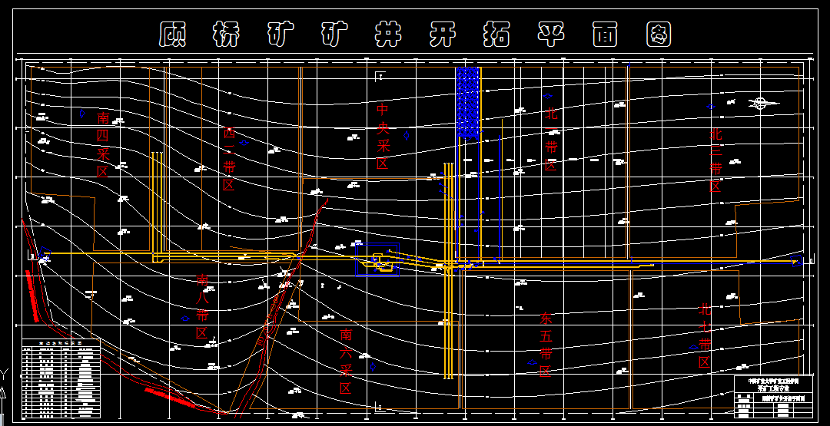Screen dimensions: 830x426
Task: Select blue diamond marker above 北三带区
Action: tap(711, 107)
